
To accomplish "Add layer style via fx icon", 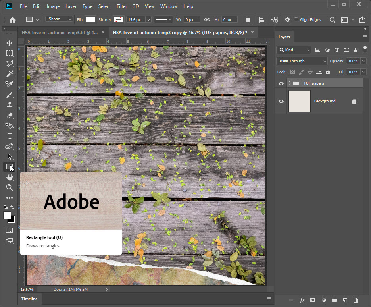I will point(302,300).
